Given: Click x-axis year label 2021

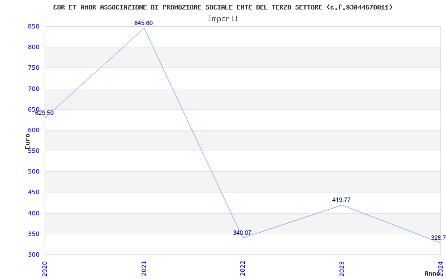Looking at the screenshot, I should point(144,268).
